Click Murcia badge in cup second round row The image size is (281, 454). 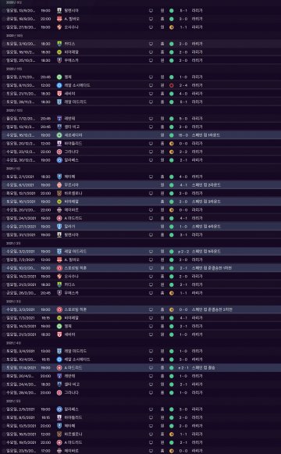(x=59, y=184)
